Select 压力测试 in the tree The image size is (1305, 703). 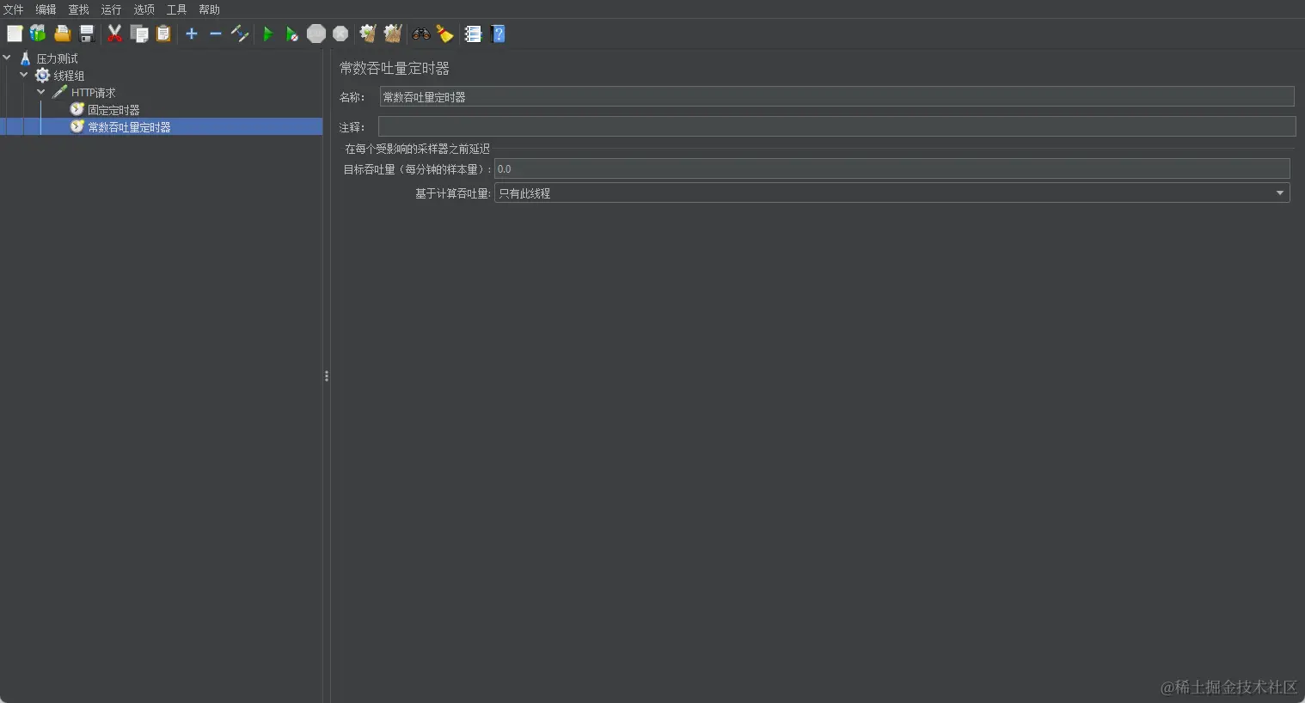[x=57, y=58]
